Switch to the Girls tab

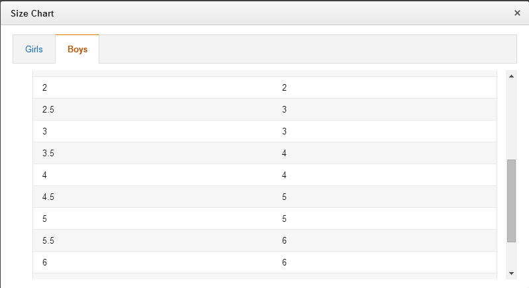click(x=34, y=49)
